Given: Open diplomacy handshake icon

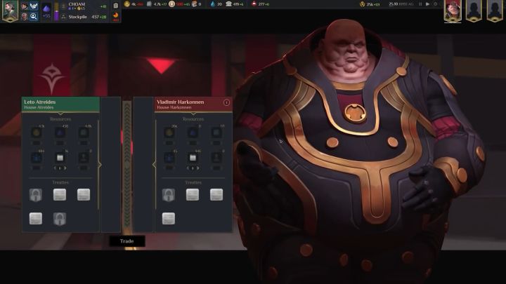Looking at the screenshot, I should click(x=34, y=6).
